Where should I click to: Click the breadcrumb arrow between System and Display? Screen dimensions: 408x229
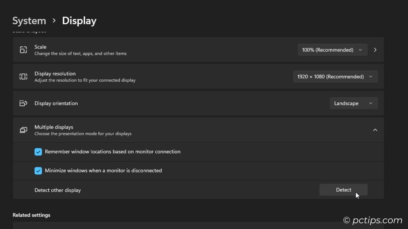coord(54,21)
